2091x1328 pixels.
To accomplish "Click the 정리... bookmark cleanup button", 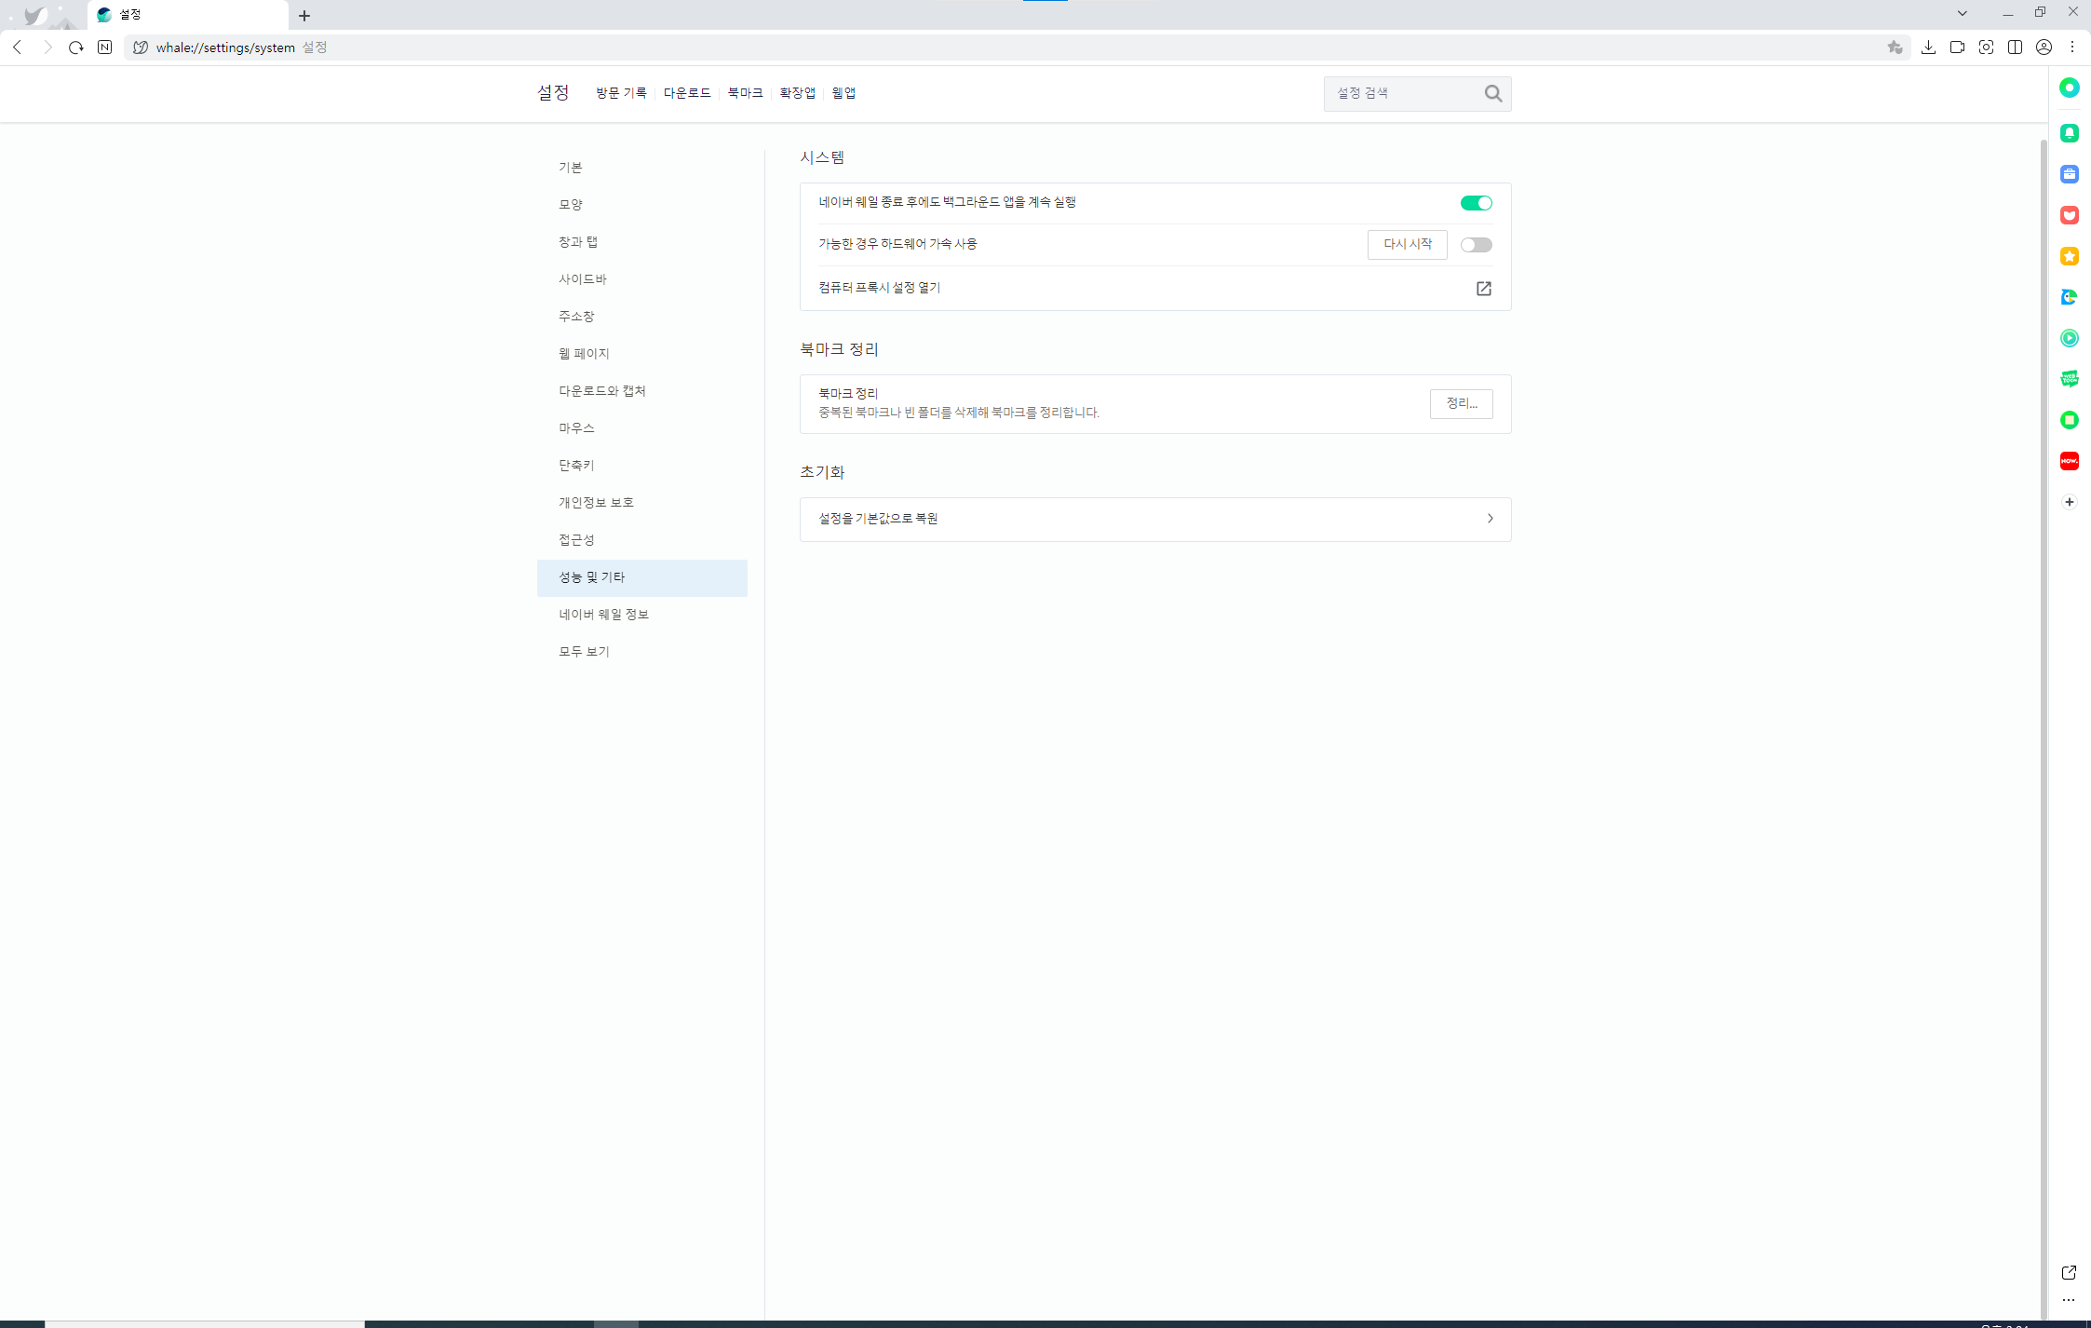I will tap(1461, 403).
